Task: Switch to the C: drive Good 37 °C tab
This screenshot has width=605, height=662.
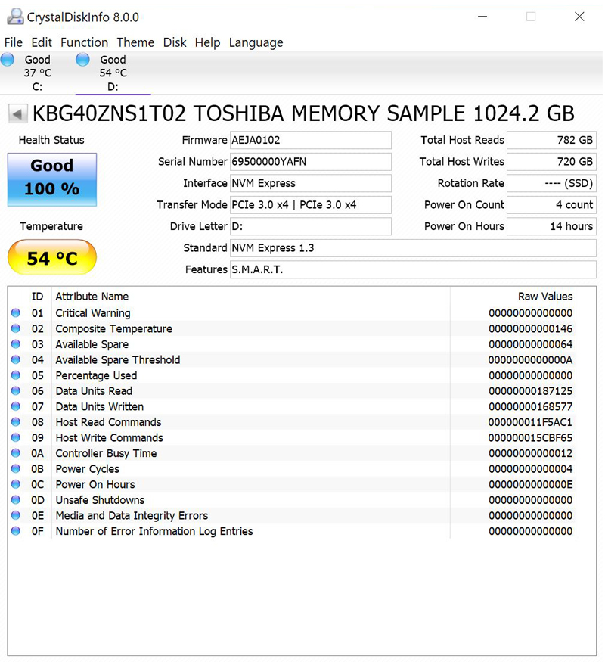Action: [38, 73]
